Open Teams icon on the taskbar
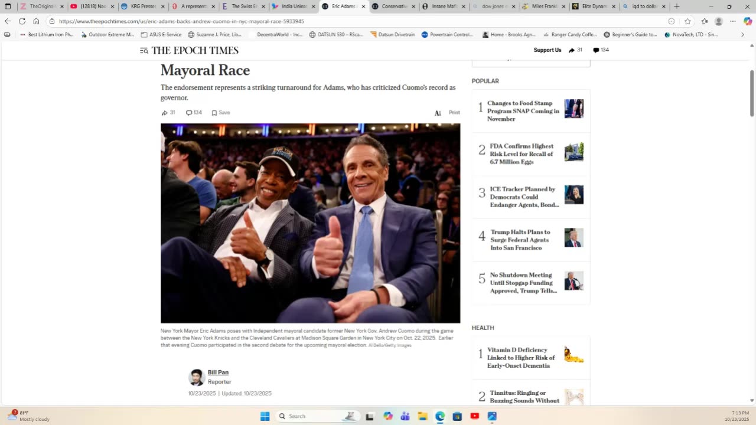The height and width of the screenshot is (425, 756). coord(405,416)
